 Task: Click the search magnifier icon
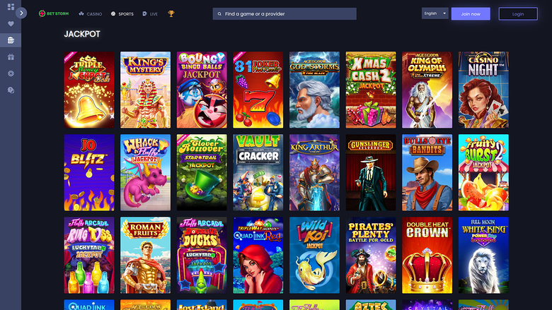219,14
